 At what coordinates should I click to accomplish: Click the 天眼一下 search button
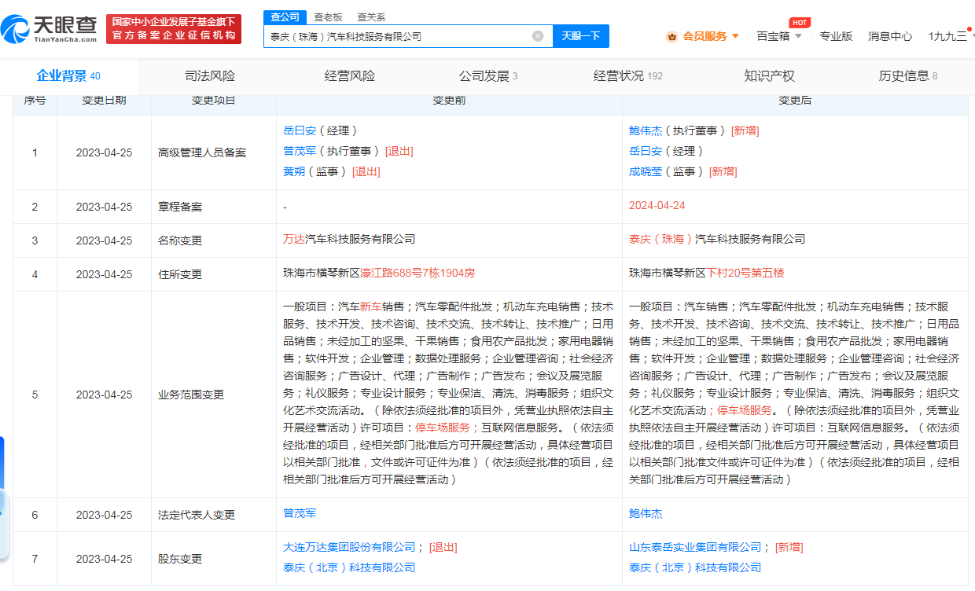[x=581, y=36]
